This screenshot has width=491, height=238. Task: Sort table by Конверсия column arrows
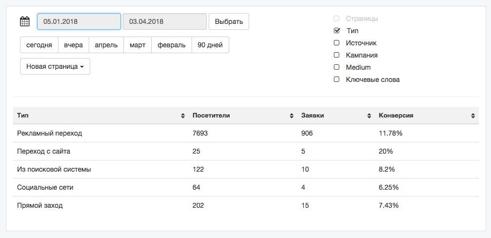tap(473, 116)
